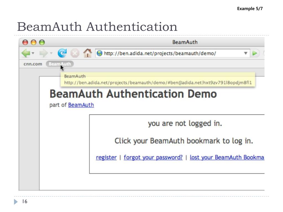The width and height of the screenshot is (283, 212).
Task: Reload the page with the blue refresh icon
Action: click(x=62, y=53)
